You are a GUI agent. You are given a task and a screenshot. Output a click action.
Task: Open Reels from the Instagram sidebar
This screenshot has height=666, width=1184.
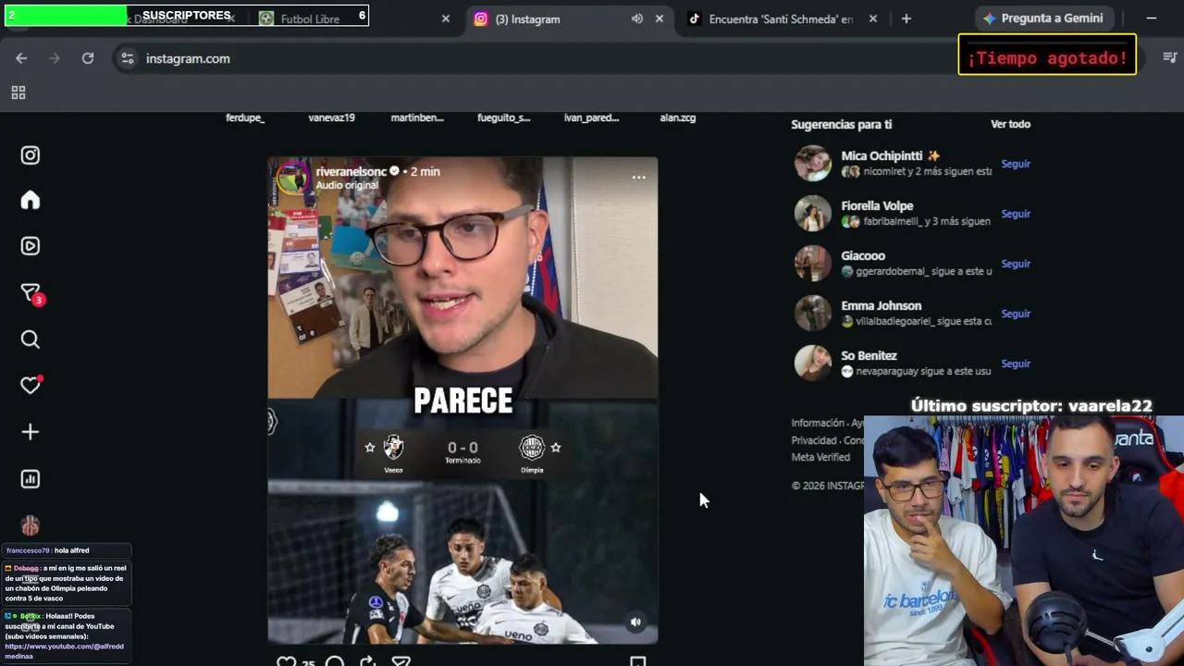point(31,246)
